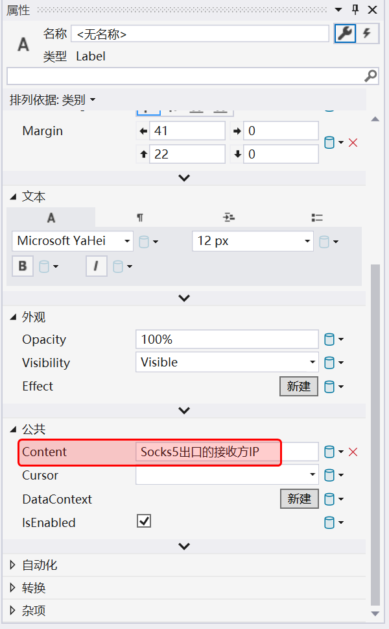The width and height of the screenshot is (389, 629).
Task: Switch to the paragraph text tab
Action: [x=139, y=218]
